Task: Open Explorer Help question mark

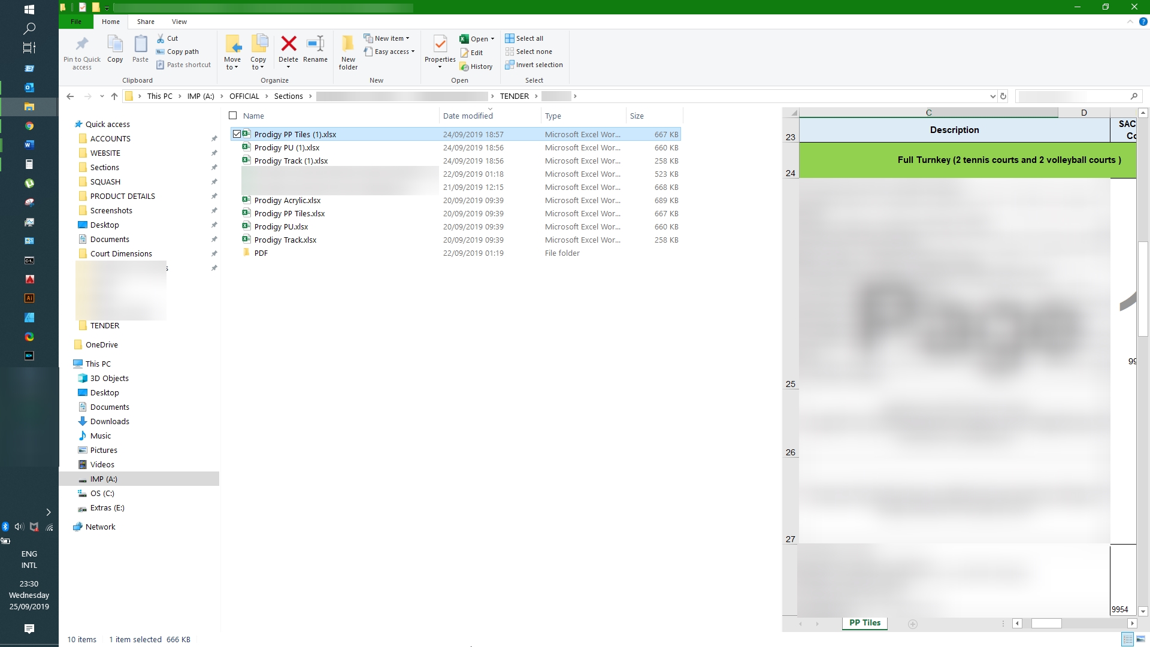Action: point(1143,22)
